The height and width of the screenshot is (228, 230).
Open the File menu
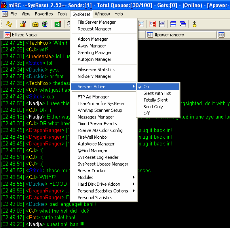(x=13, y=14)
